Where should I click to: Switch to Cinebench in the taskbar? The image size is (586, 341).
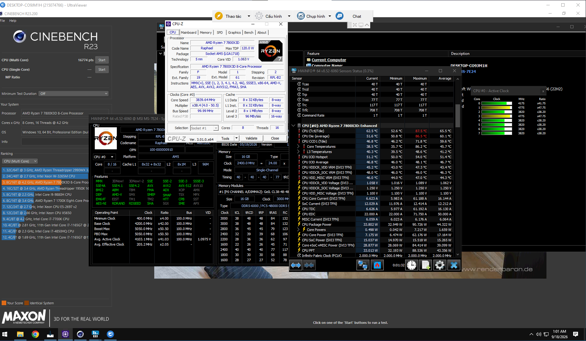click(x=80, y=334)
